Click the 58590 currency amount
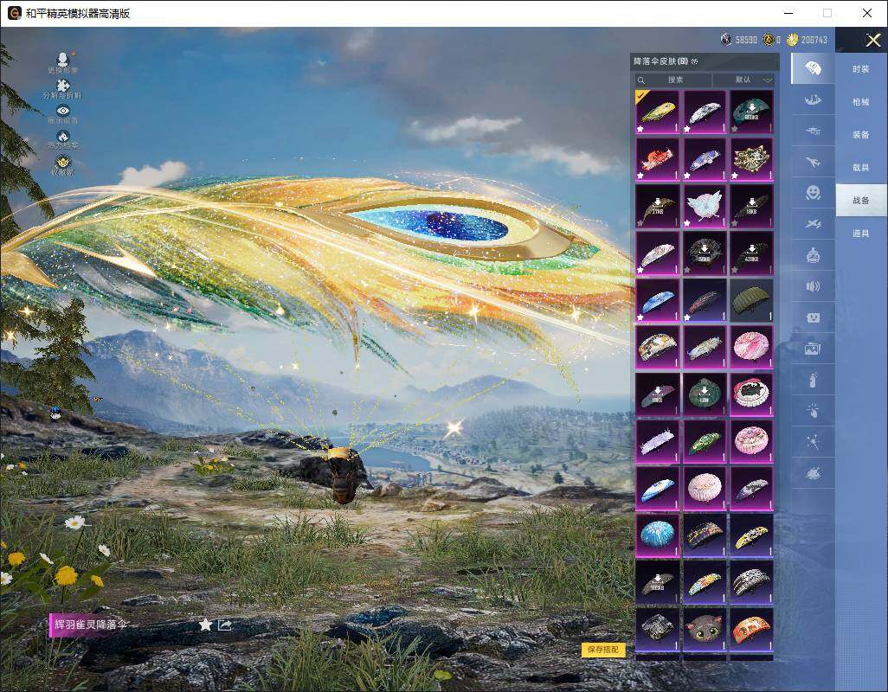Screen dimensions: 888x692 [x=746, y=40]
